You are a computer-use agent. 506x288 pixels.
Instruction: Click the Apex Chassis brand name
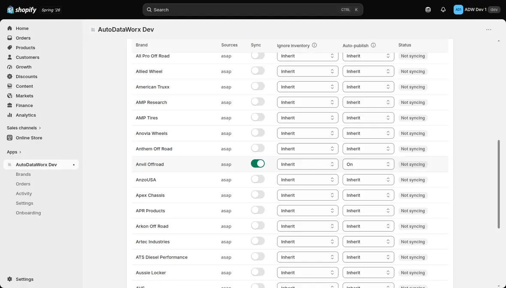(150, 195)
